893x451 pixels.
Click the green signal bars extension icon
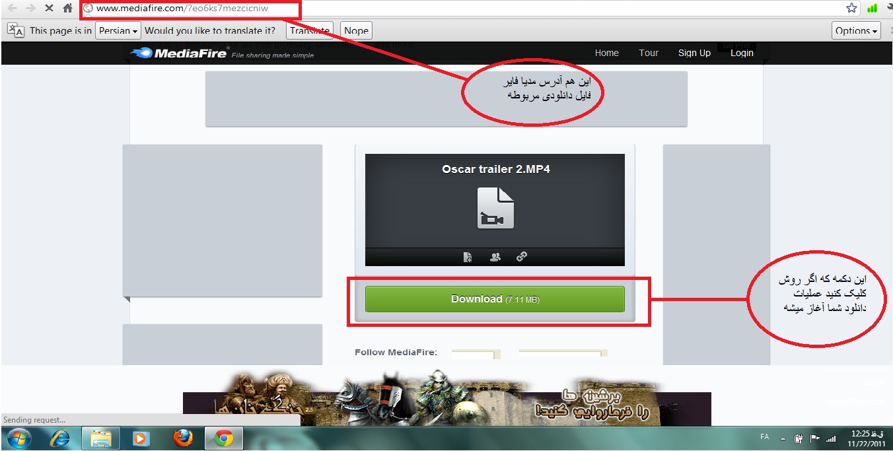click(x=872, y=9)
